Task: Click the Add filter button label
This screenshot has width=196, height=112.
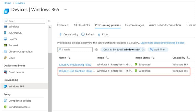Action: click(159, 50)
